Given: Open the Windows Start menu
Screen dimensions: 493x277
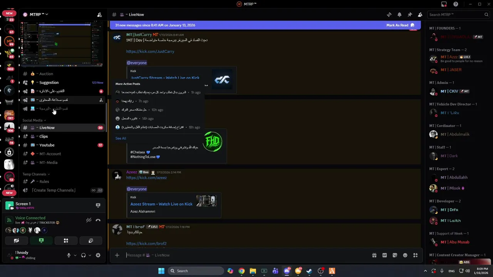Looking at the screenshot, I should (x=161, y=271).
